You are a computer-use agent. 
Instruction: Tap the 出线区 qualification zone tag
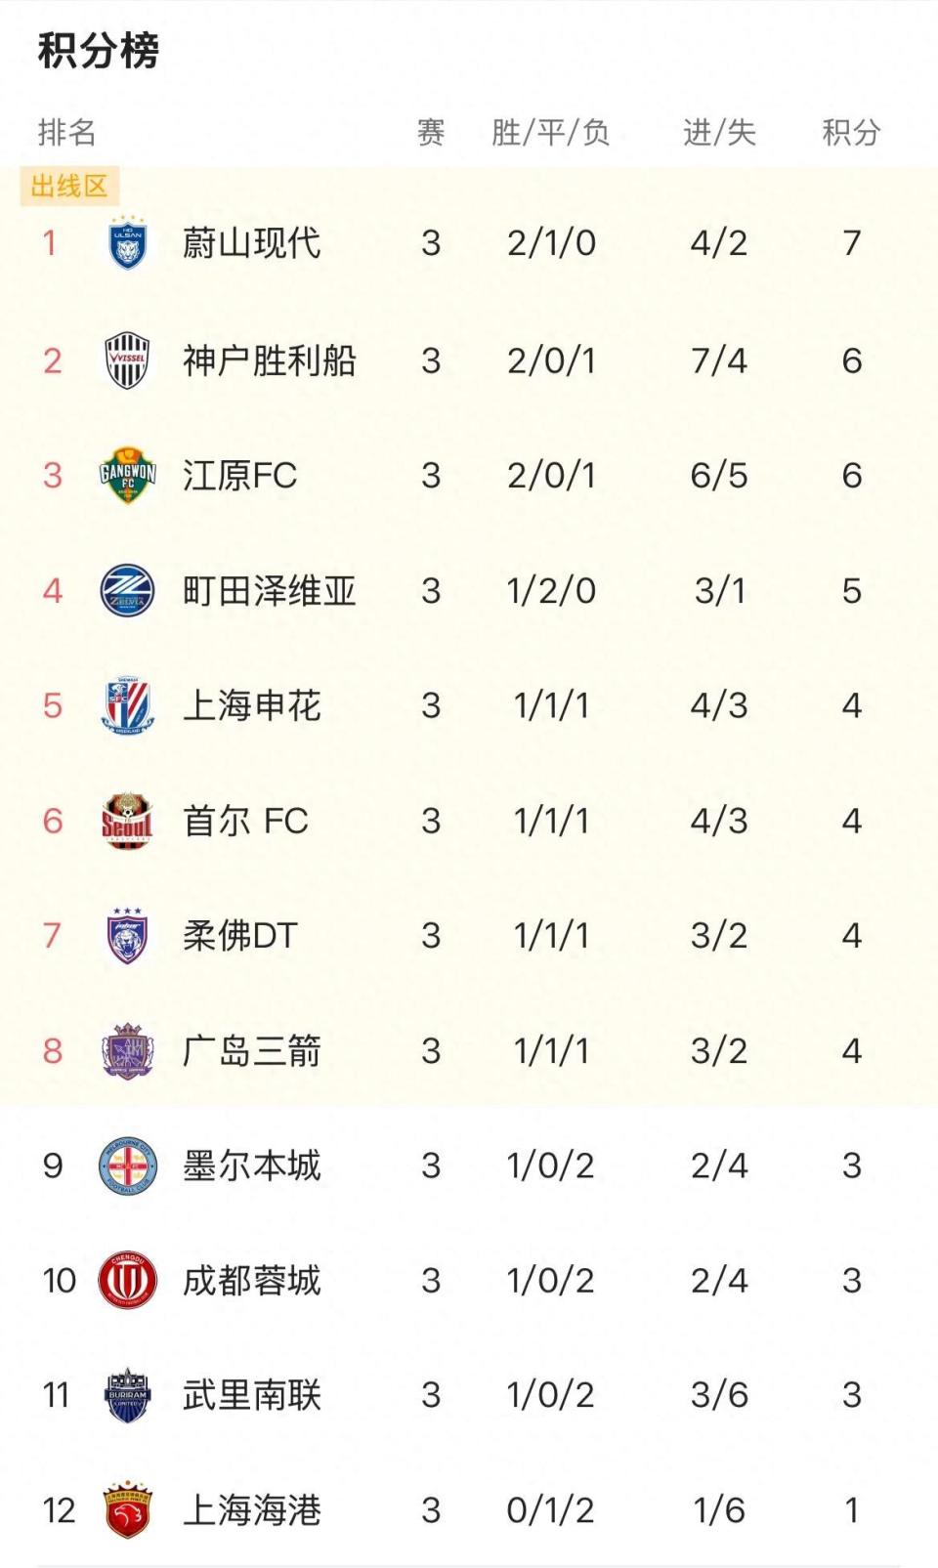69,186
